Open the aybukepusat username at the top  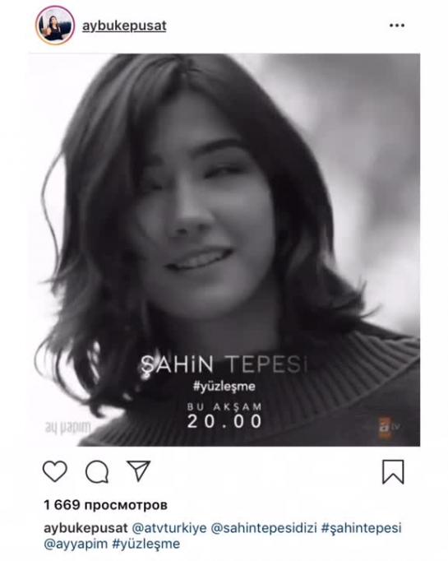coord(124,26)
